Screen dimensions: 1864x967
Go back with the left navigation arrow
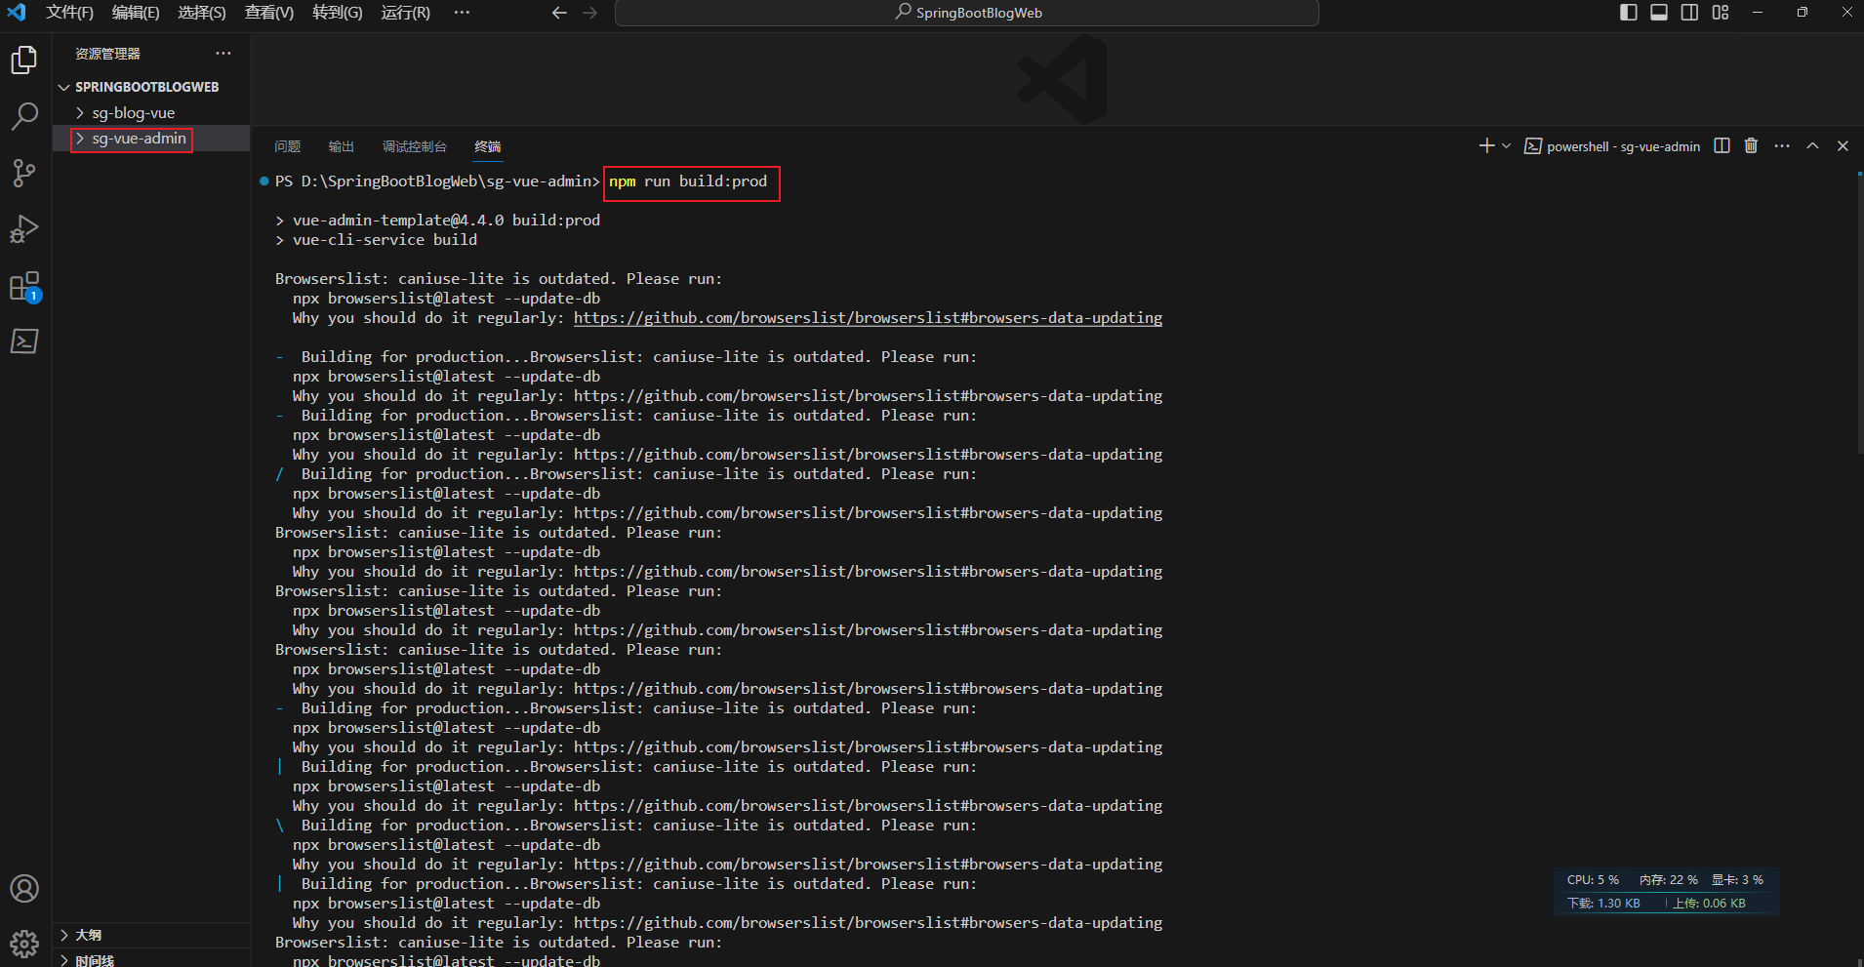click(x=559, y=13)
